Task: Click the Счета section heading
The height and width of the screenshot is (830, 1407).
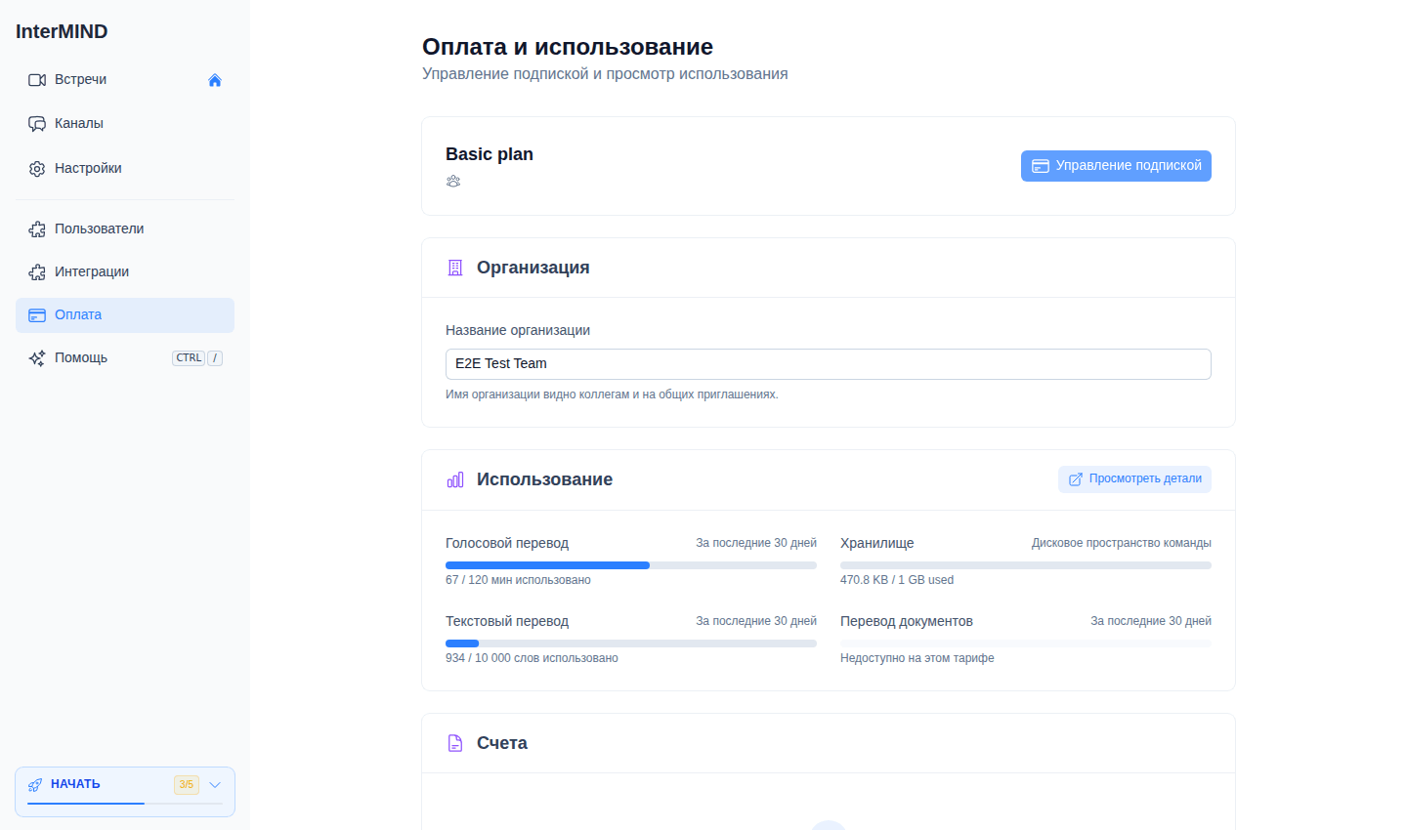Action: click(x=502, y=743)
